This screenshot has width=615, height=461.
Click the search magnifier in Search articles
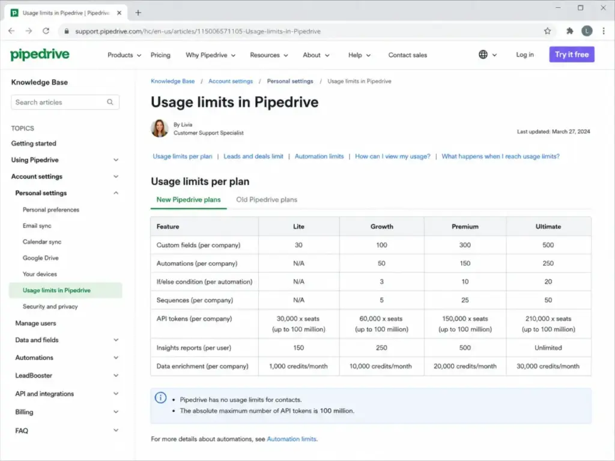tap(111, 102)
